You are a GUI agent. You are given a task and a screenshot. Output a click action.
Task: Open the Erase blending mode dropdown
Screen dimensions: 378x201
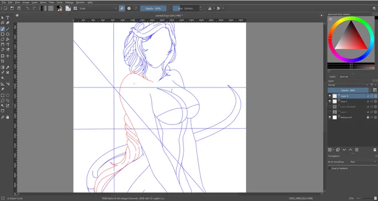click(98, 8)
